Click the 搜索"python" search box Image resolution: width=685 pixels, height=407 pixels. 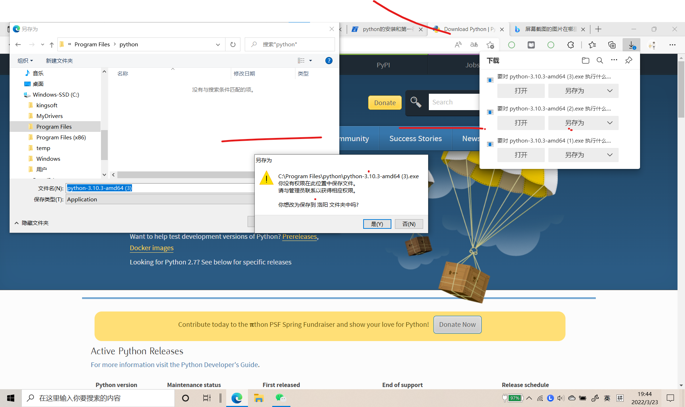(290, 45)
